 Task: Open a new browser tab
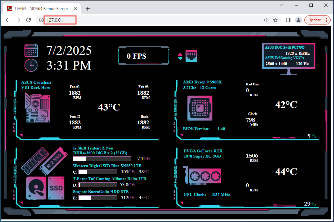click(87, 9)
